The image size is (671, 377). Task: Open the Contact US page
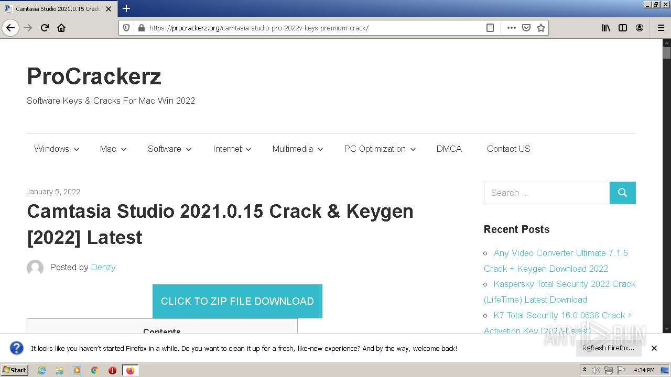508,149
